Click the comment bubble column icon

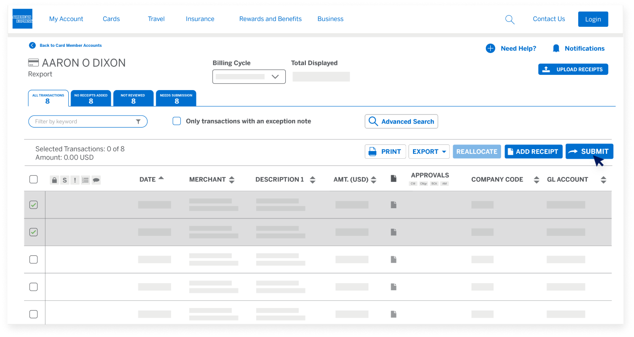[96, 180]
